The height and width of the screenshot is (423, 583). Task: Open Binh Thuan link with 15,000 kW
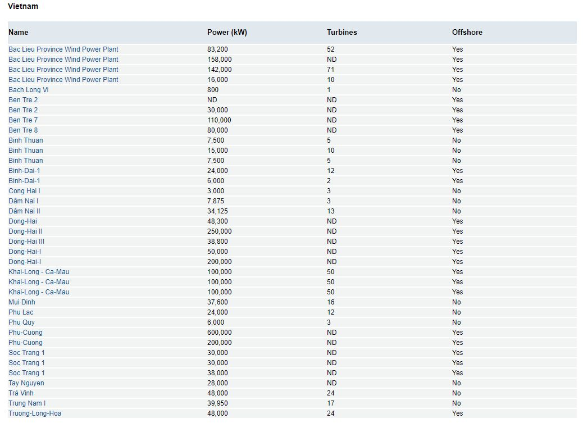(x=26, y=151)
